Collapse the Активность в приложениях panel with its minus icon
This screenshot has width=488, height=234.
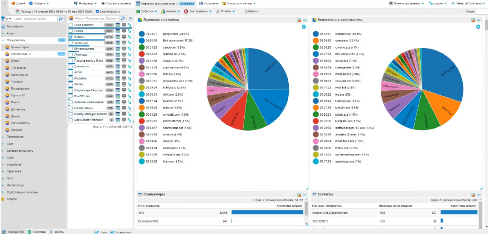(479, 20)
